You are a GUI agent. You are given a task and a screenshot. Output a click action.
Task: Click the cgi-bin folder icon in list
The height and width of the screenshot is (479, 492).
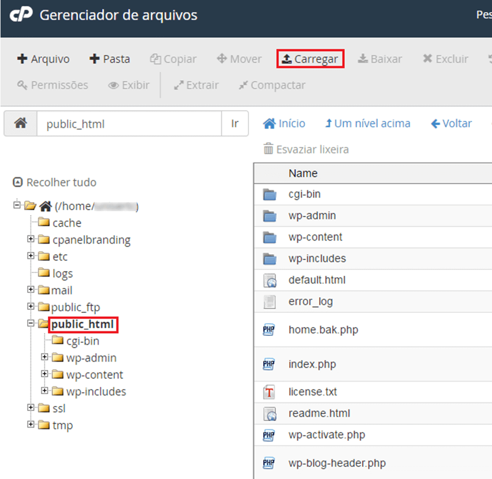tap(269, 194)
